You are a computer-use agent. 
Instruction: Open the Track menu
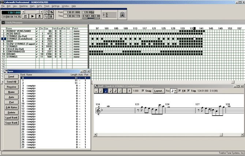46,6
